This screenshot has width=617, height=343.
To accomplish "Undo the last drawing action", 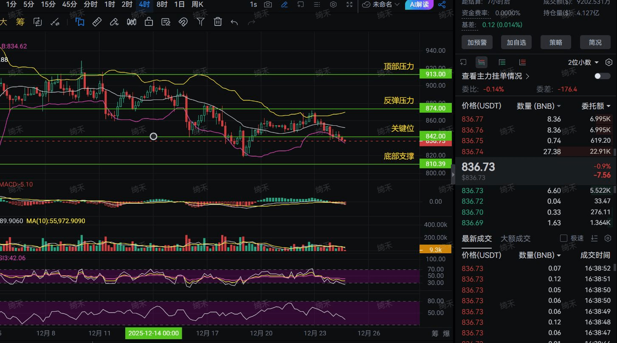I will click(x=234, y=22).
